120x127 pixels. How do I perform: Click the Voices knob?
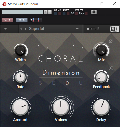point(61,107)
